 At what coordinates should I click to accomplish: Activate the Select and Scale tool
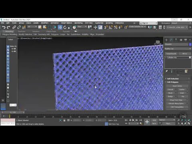click(x=70, y=27)
